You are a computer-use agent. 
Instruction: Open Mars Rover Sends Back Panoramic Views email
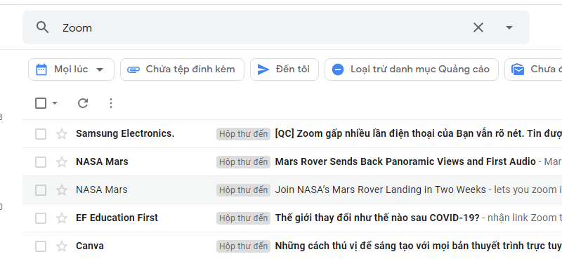[x=405, y=161]
